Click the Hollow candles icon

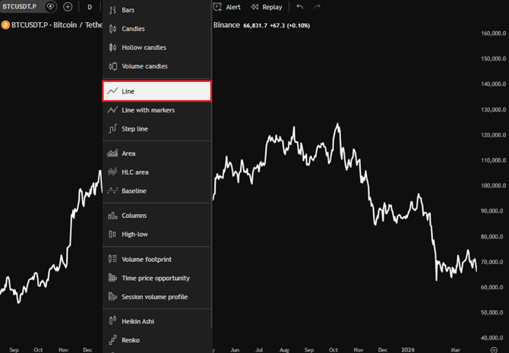[x=112, y=48]
